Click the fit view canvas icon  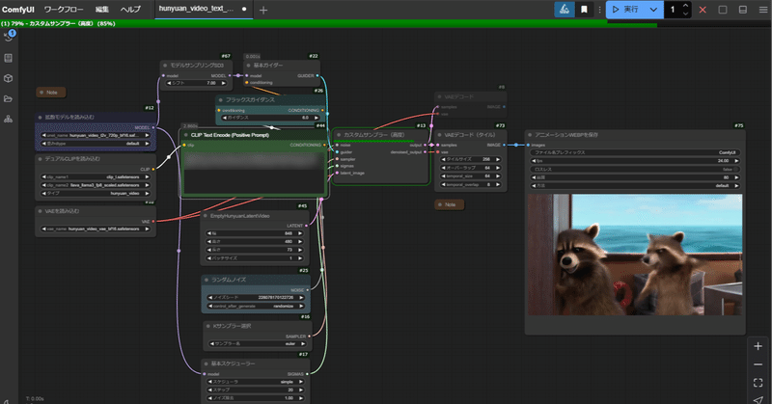(758, 383)
